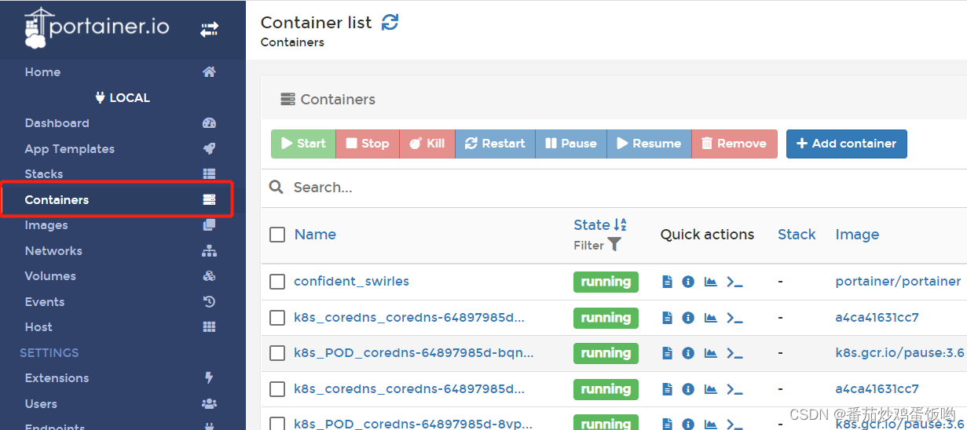This screenshot has width=967, height=430.
Task: Open stats chart icon for confident_swirles
Action: (x=710, y=282)
